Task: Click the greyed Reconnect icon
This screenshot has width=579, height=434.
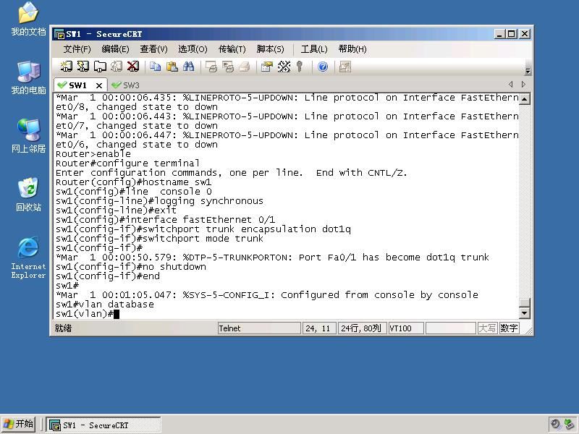Action: [x=117, y=67]
